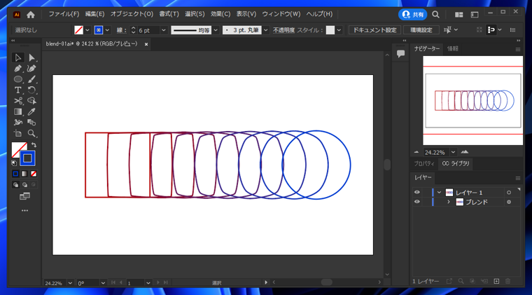
Task: Select the Paintbrush tool
Action: (31, 79)
